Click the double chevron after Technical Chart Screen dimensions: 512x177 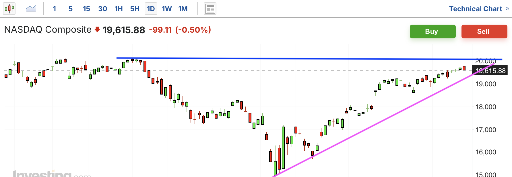pyautogui.click(x=507, y=9)
